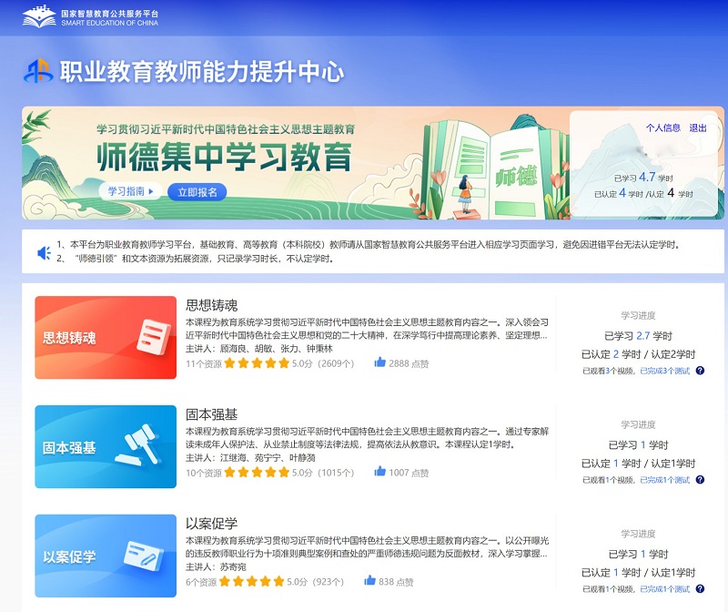Click the 思想铸魂 course title heading
Screen dimensions: 728x612
pos(211,305)
